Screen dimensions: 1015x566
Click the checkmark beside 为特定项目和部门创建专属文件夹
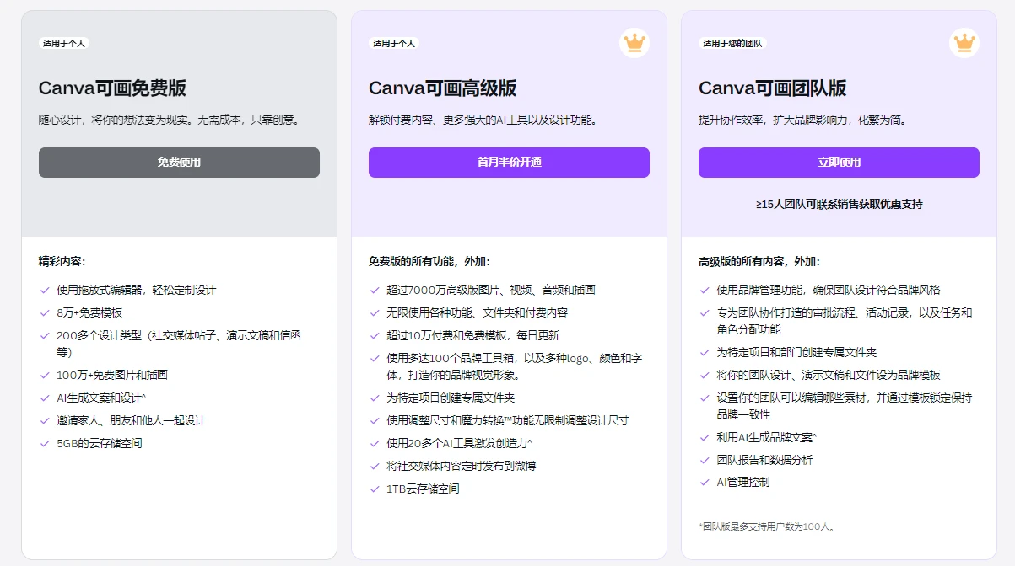tap(705, 352)
